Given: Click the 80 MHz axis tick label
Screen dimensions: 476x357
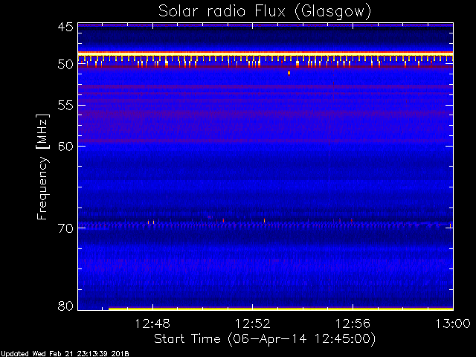Looking at the screenshot, I should 65,306.
